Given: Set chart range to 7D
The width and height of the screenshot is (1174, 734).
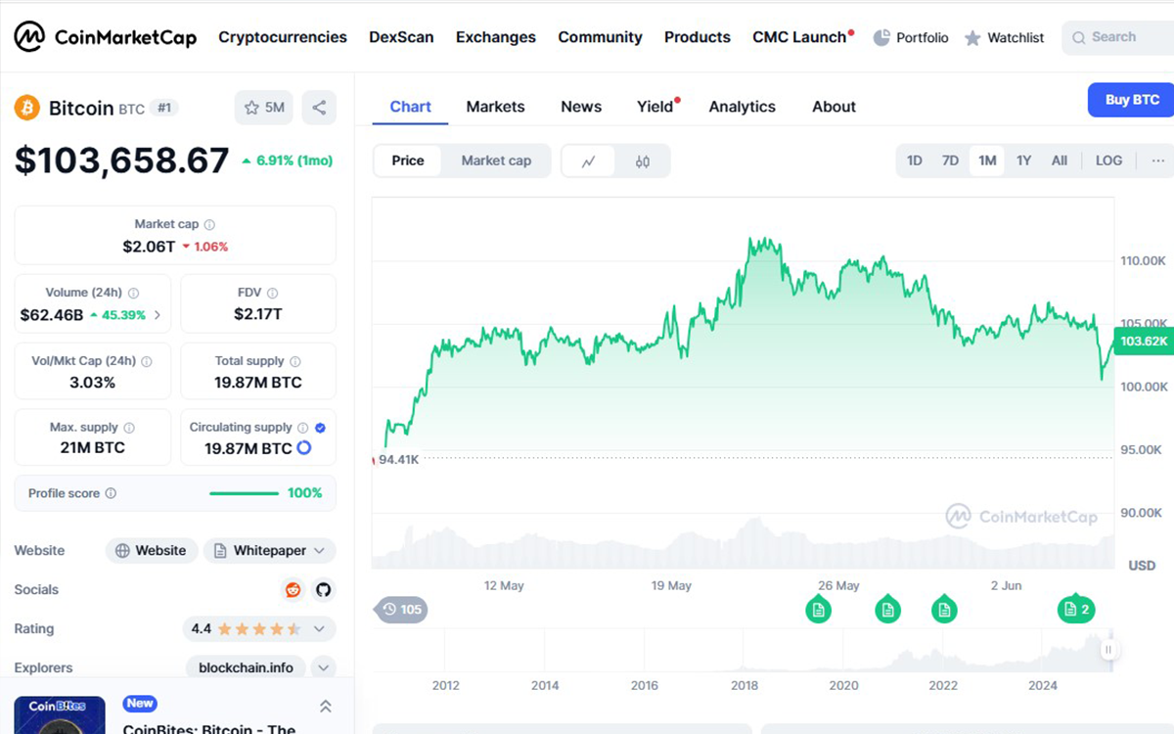Looking at the screenshot, I should coord(950,161).
